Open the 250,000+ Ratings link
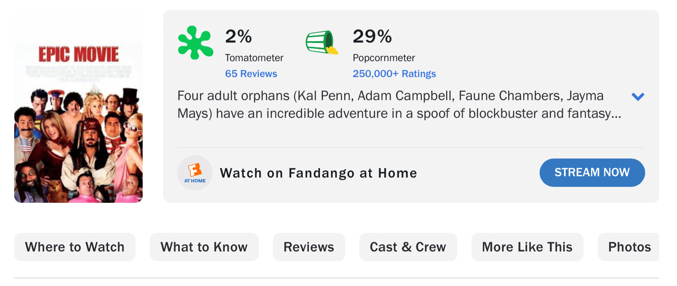The height and width of the screenshot is (286, 677). (x=394, y=74)
